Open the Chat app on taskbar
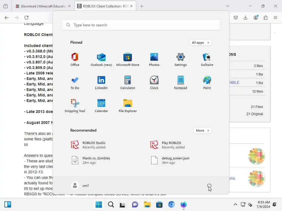This screenshot has width=282, height=211. [135, 204]
